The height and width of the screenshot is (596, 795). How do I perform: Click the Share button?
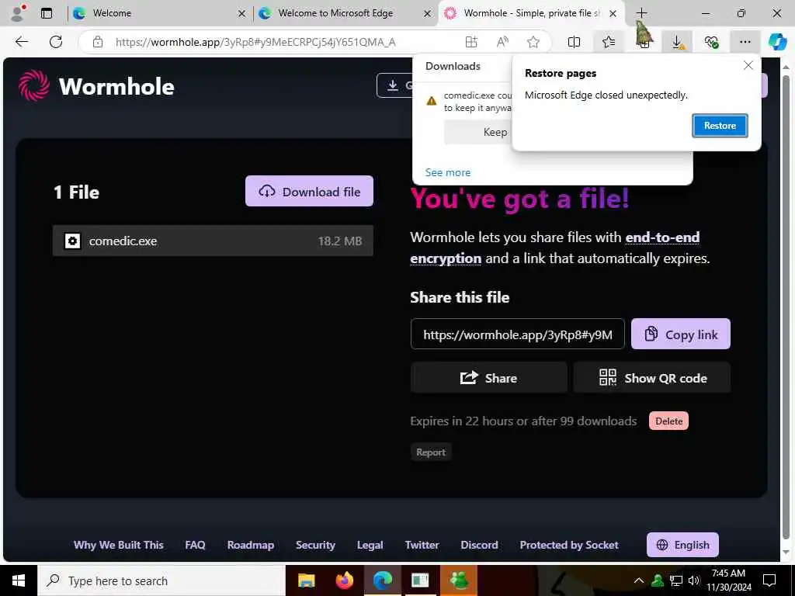pyautogui.click(x=488, y=378)
